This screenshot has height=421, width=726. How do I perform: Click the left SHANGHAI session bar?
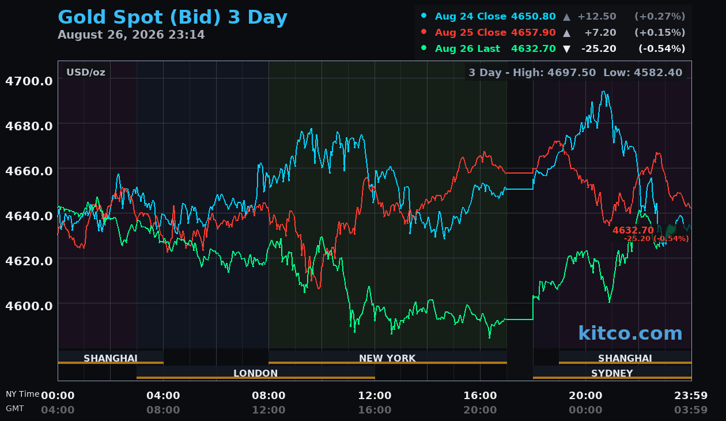point(111,358)
